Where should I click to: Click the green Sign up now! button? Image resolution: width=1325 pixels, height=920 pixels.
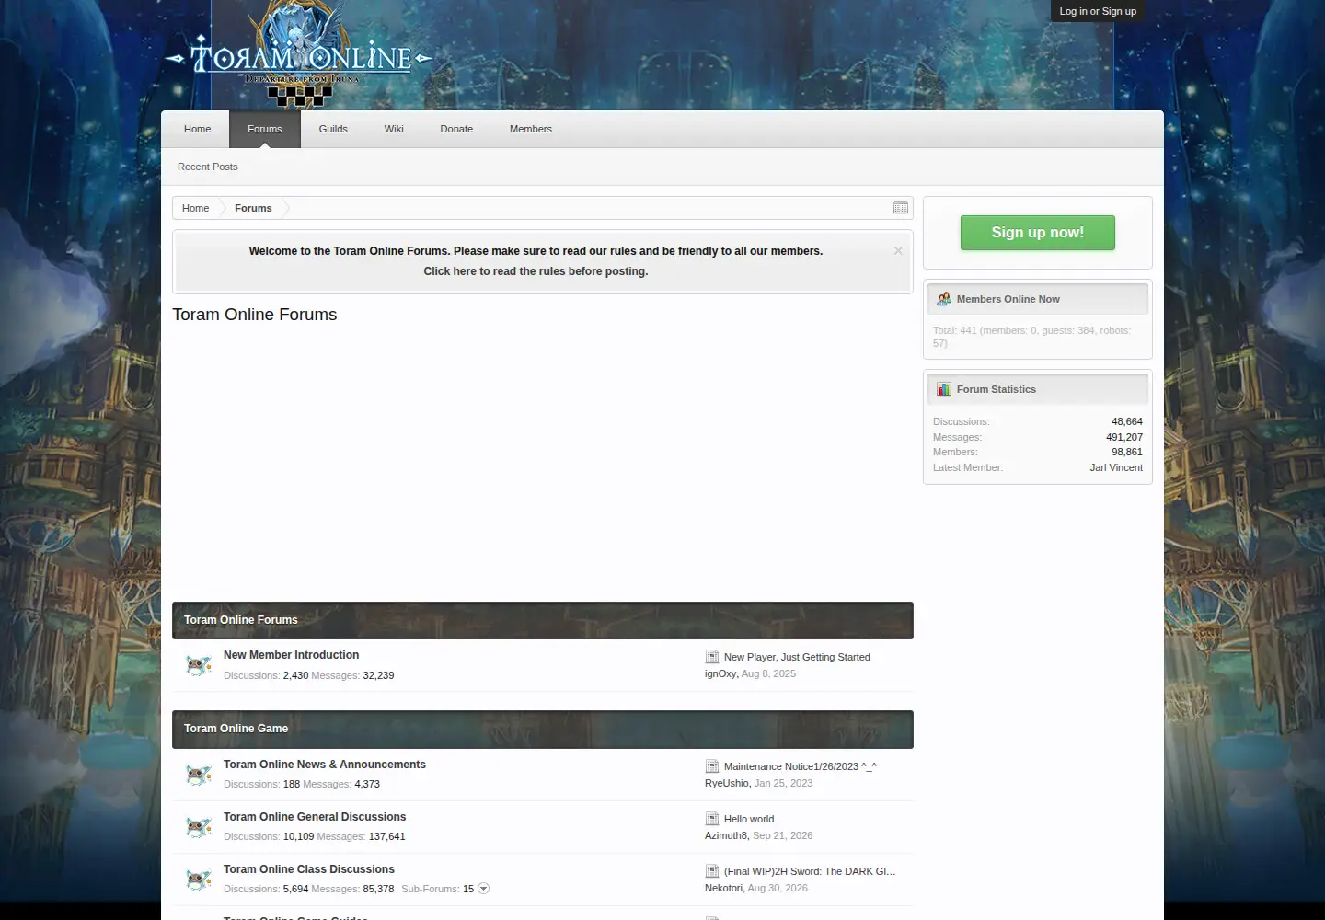(1038, 233)
